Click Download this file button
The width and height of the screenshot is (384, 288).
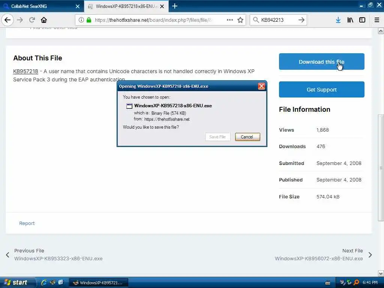pyautogui.click(x=321, y=62)
